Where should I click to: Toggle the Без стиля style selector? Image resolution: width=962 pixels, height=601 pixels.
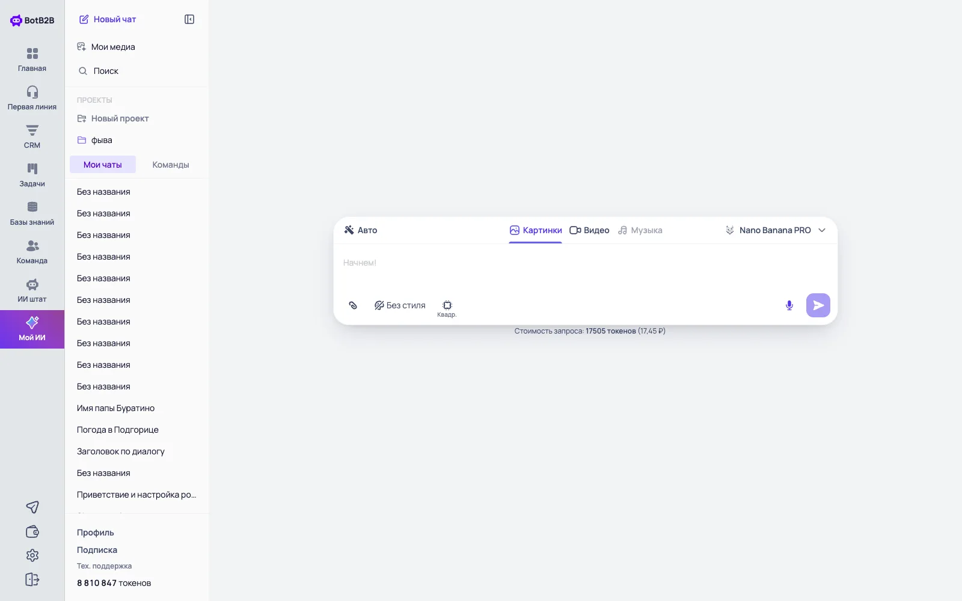pyautogui.click(x=400, y=305)
